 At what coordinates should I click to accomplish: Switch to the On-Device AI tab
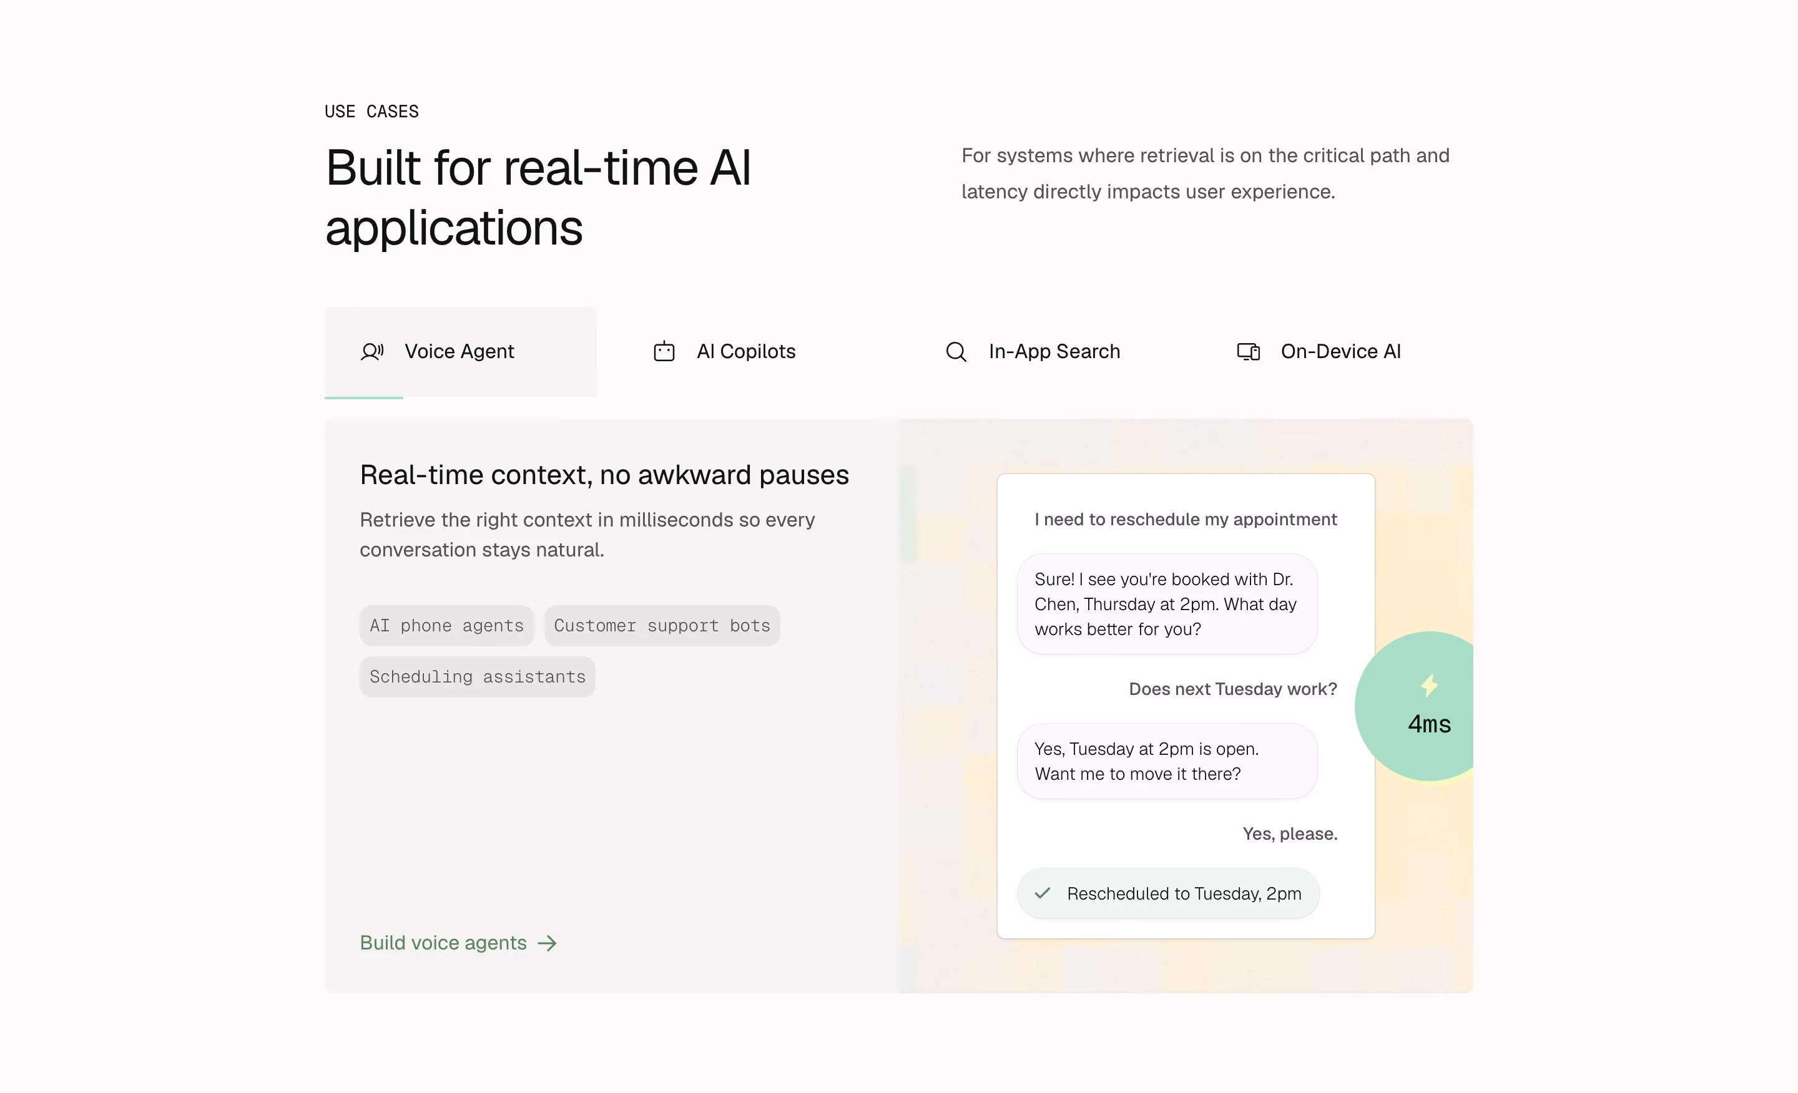1337,352
